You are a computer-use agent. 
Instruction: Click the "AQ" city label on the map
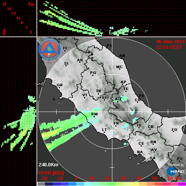click(118, 99)
